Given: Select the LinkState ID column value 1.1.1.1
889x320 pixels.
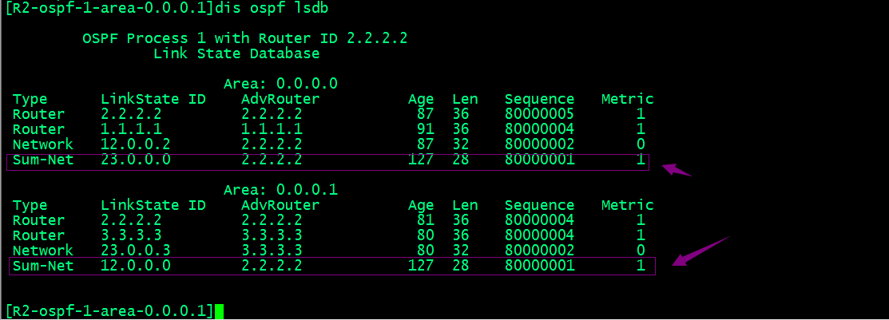Looking at the screenshot, I should pyautogui.click(x=131, y=128).
